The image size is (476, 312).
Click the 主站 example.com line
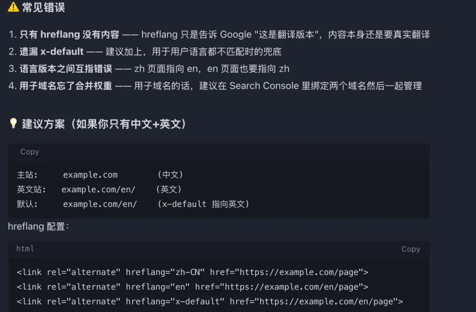100,175
